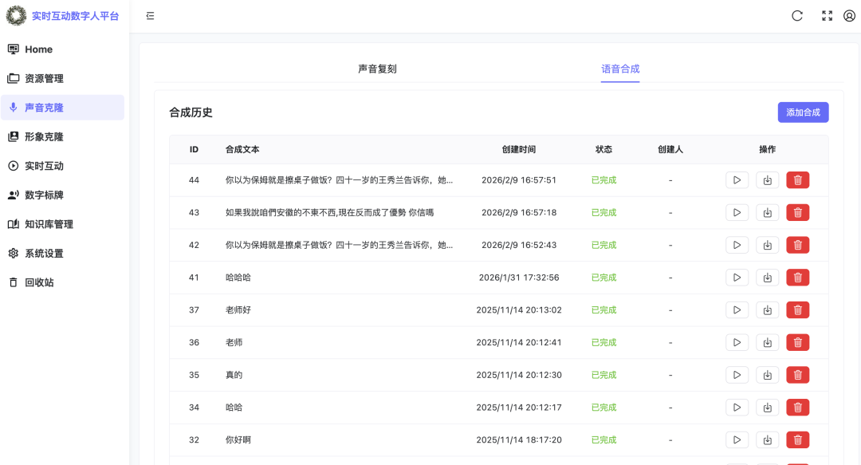Click the 添加合成 button

804,112
